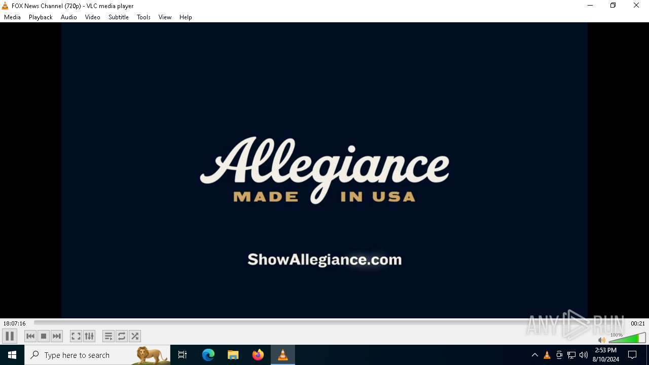Open the View menu
The height and width of the screenshot is (365, 649).
pyautogui.click(x=165, y=17)
